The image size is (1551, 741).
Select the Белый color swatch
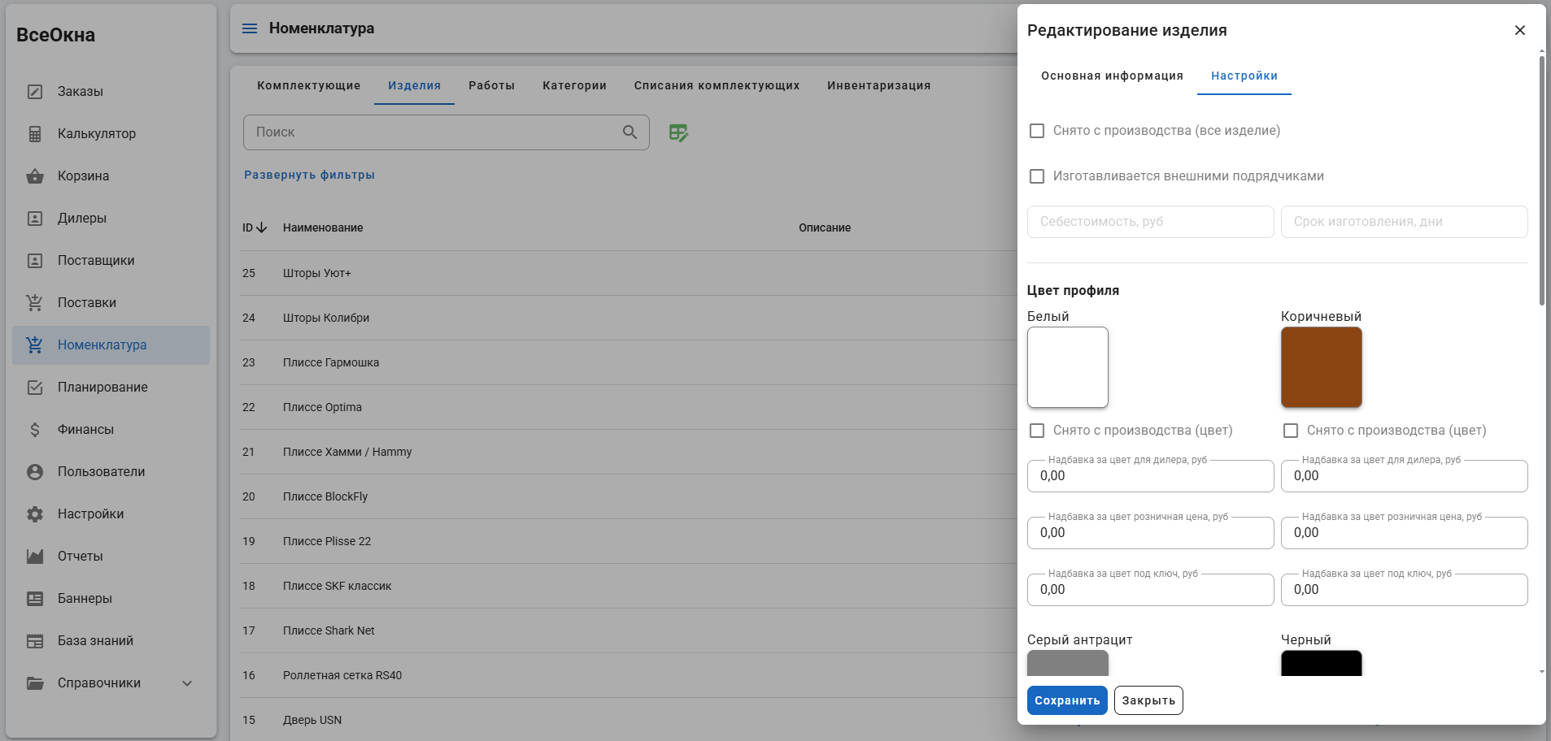(1068, 367)
